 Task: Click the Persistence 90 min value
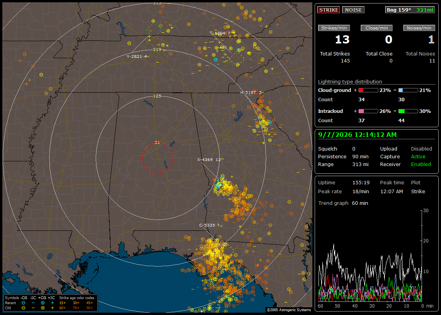click(360, 156)
